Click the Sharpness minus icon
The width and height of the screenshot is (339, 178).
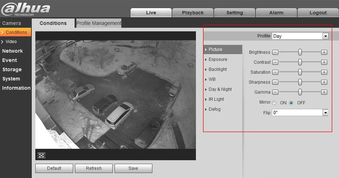[x=275, y=82]
